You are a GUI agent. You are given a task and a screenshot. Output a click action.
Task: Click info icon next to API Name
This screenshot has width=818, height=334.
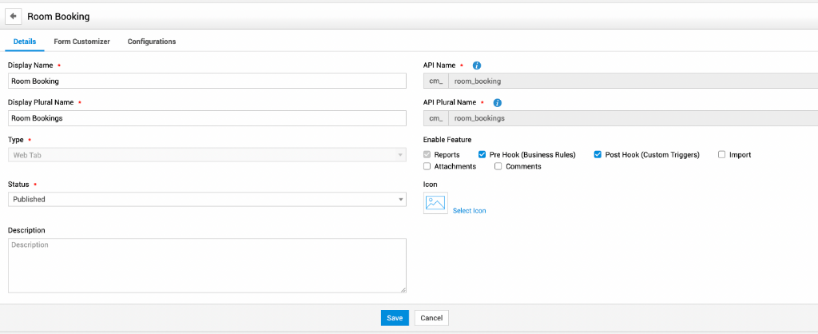point(477,66)
